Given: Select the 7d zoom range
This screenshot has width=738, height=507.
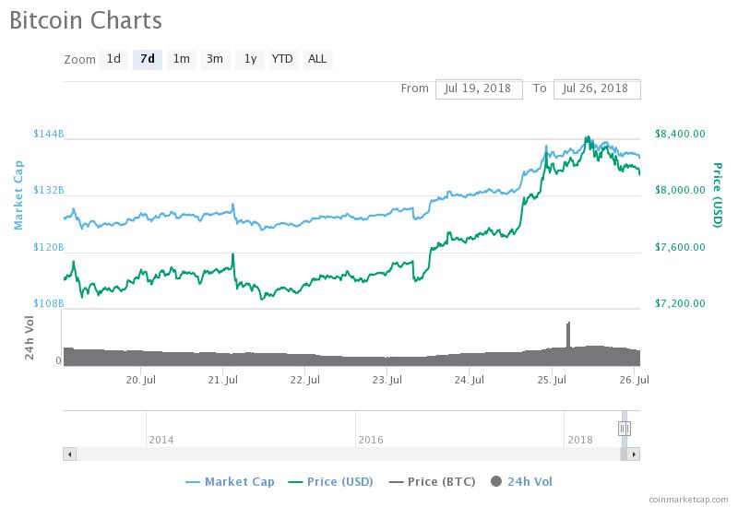Looking at the screenshot, I should pos(148,59).
